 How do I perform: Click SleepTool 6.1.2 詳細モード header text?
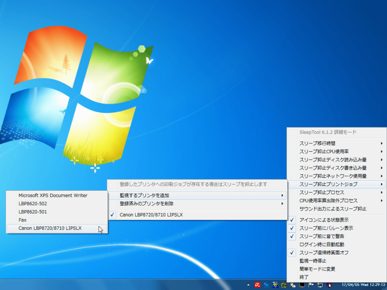click(x=328, y=132)
